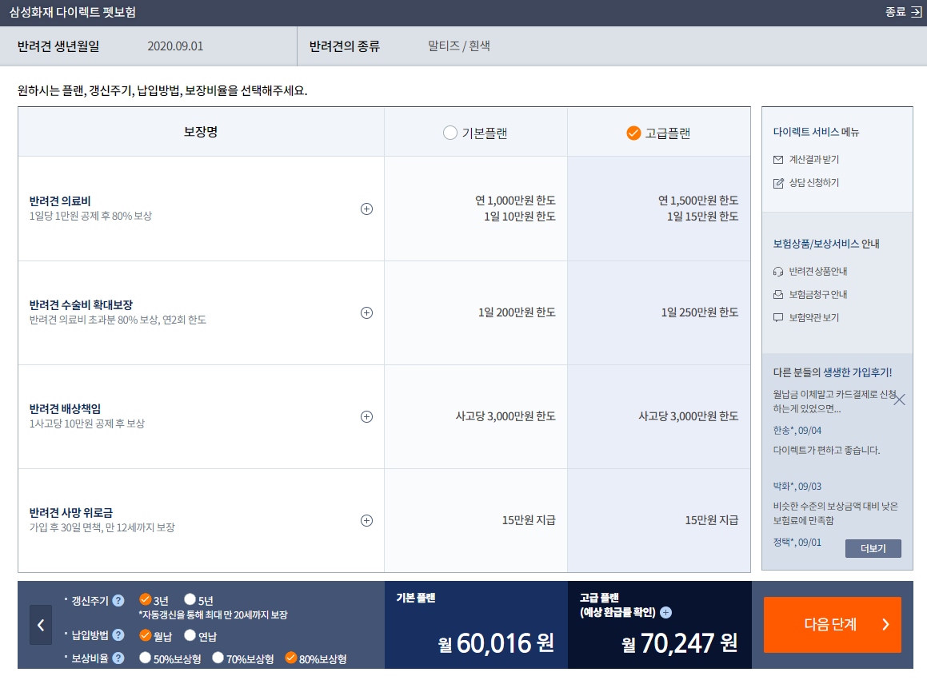Open 상담 신청하기 link
This screenshot has height=684, width=927.
point(813,183)
